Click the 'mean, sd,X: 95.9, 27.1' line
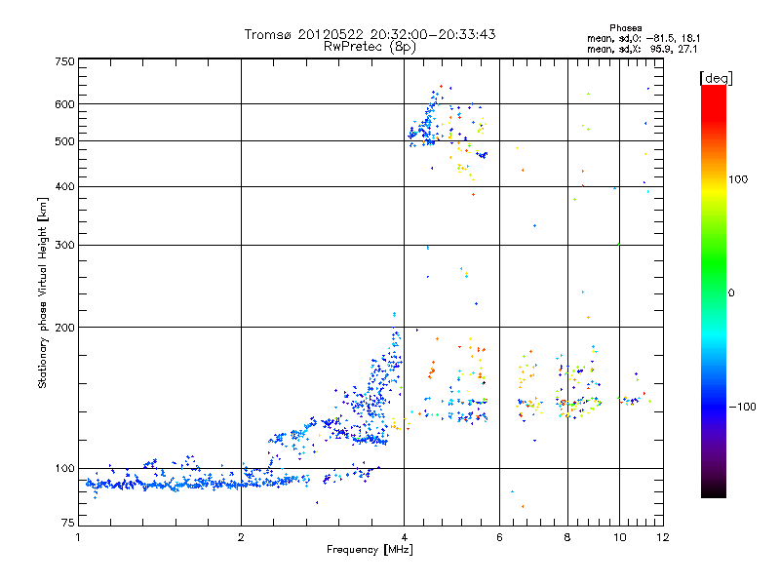Viewport: 780px width, 585px height. point(643,49)
